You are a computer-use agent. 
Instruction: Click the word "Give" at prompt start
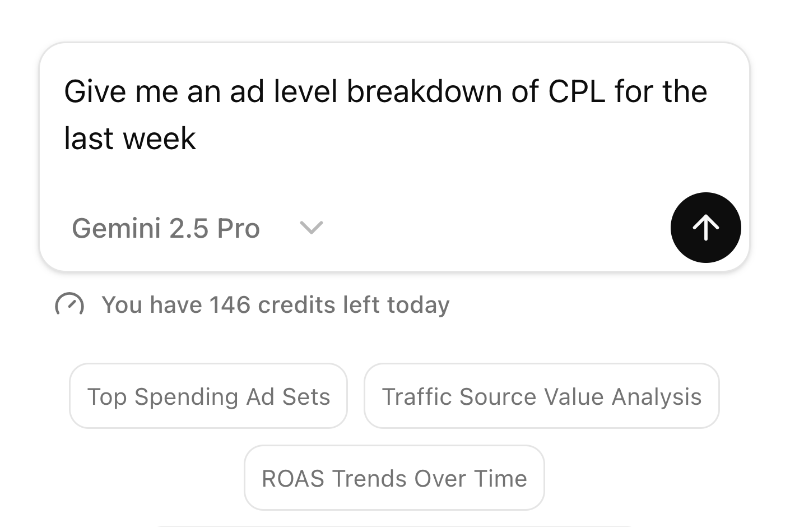95,91
